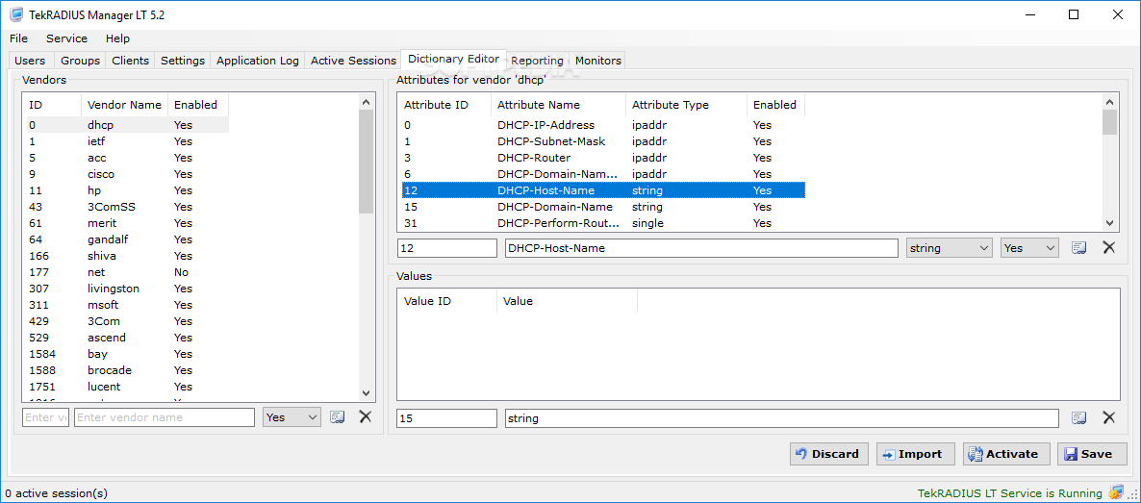Click the vendor ID input field
Viewport: 1141px width, 503px height.
click(46, 417)
